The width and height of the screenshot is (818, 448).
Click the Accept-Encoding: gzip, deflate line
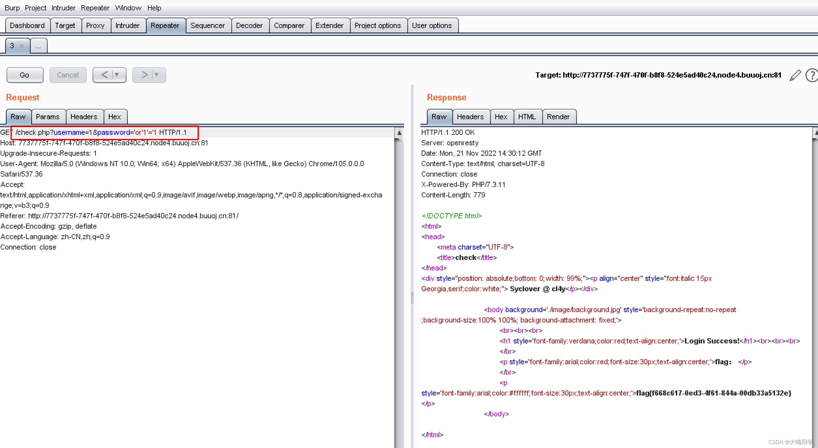49,226
